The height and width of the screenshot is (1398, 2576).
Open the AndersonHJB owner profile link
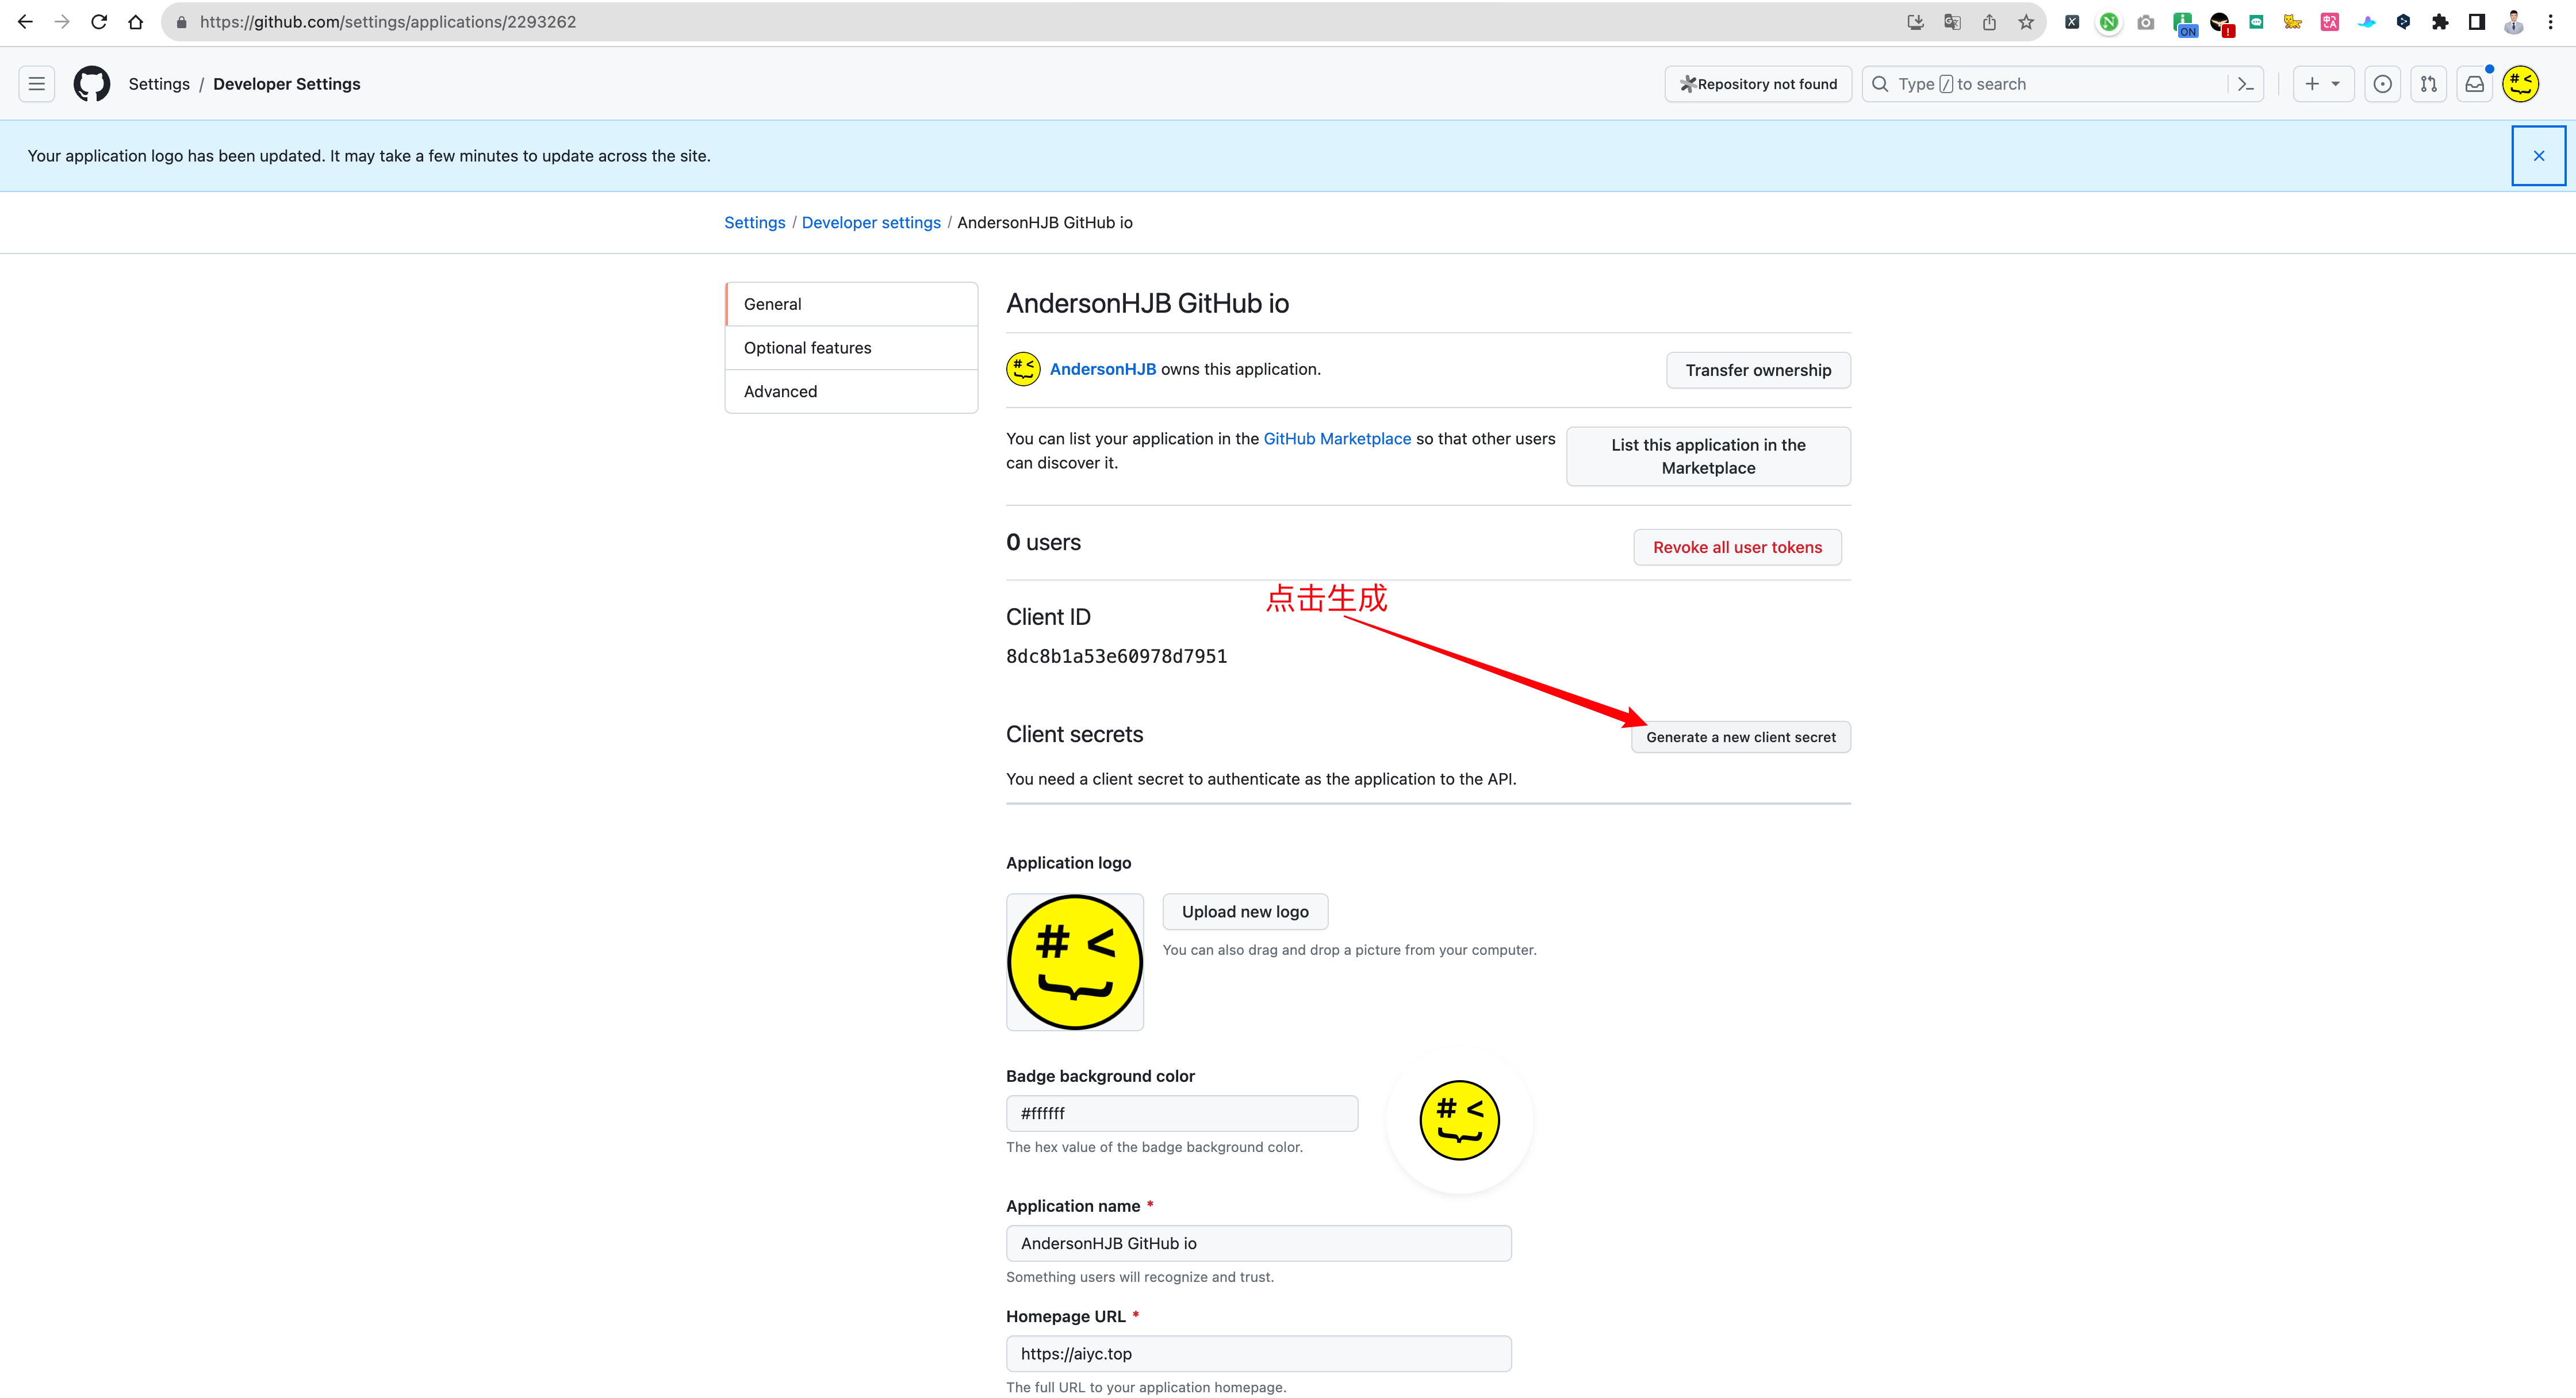[x=1103, y=369]
